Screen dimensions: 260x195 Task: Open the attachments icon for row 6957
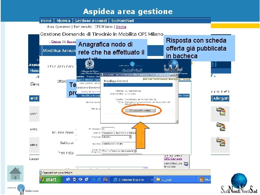click(x=221, y=112)
